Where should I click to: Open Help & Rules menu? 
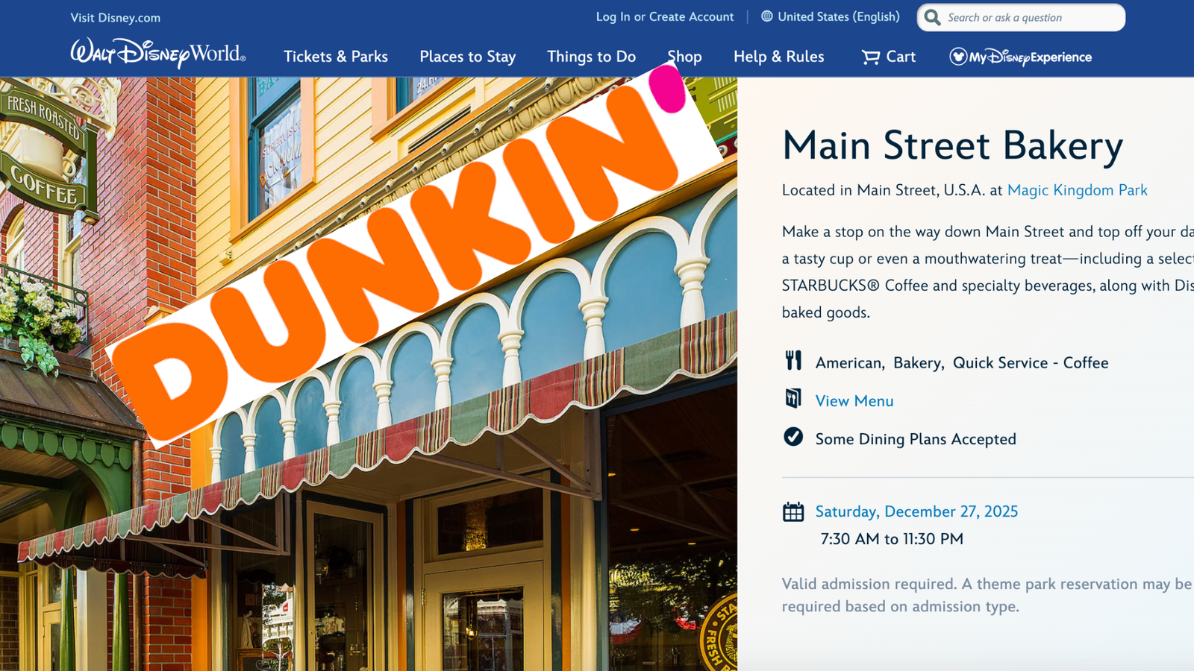coord(779,57)
